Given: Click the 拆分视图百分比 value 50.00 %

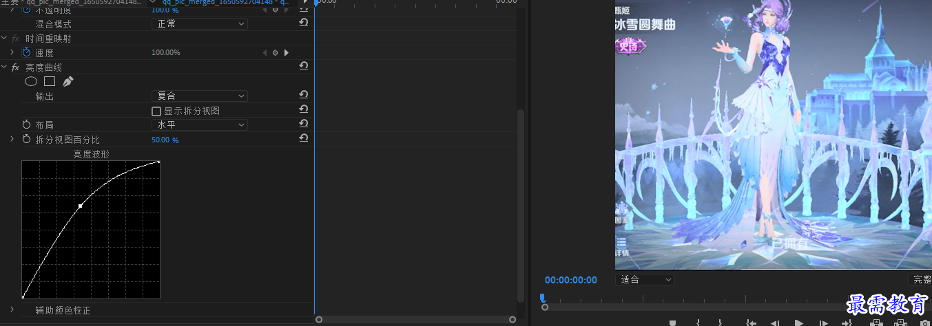Looking at the screenshot, I should click(165, 140).
